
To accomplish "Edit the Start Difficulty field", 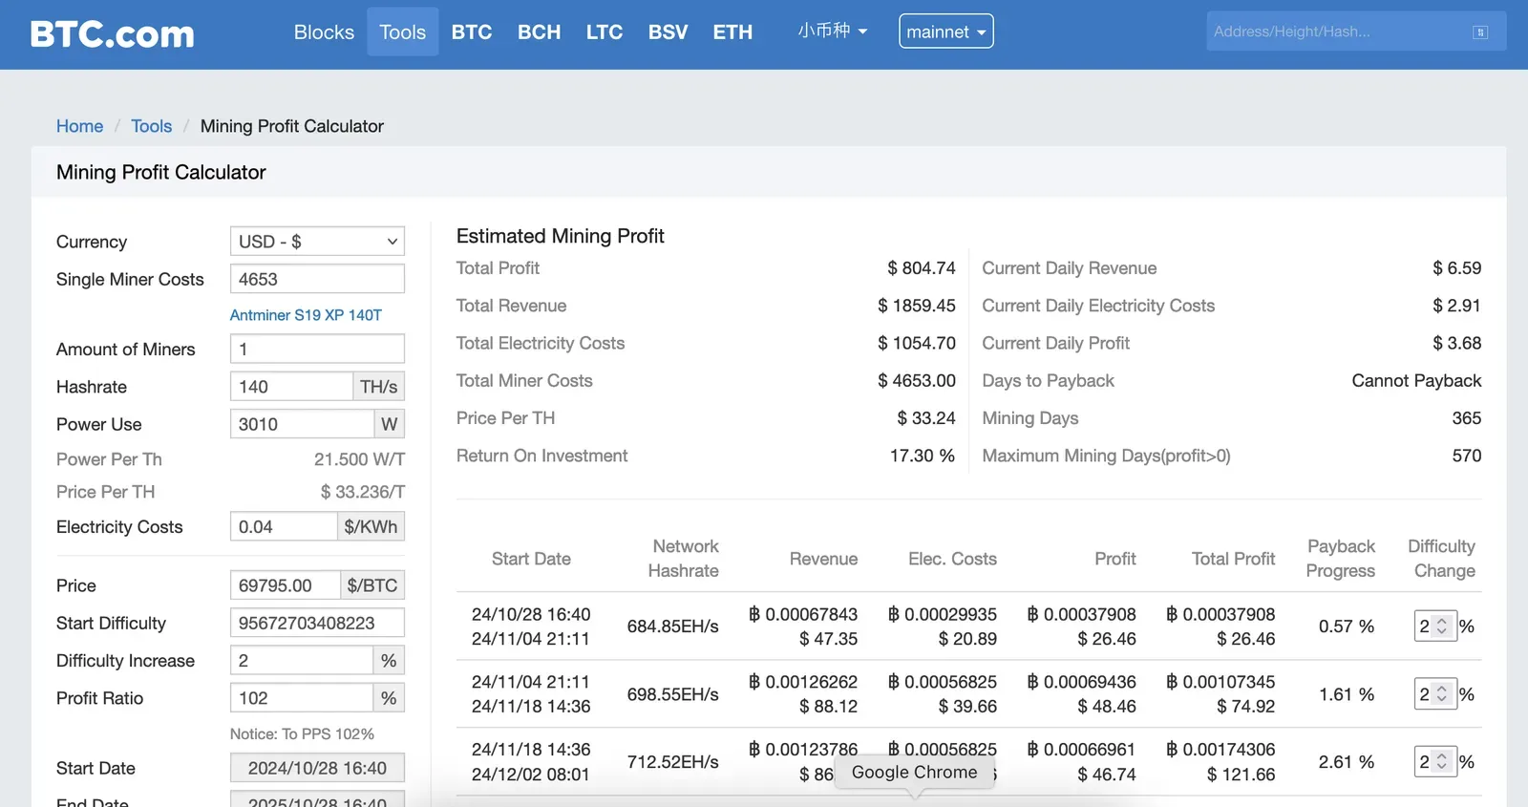I will [317, 623].
